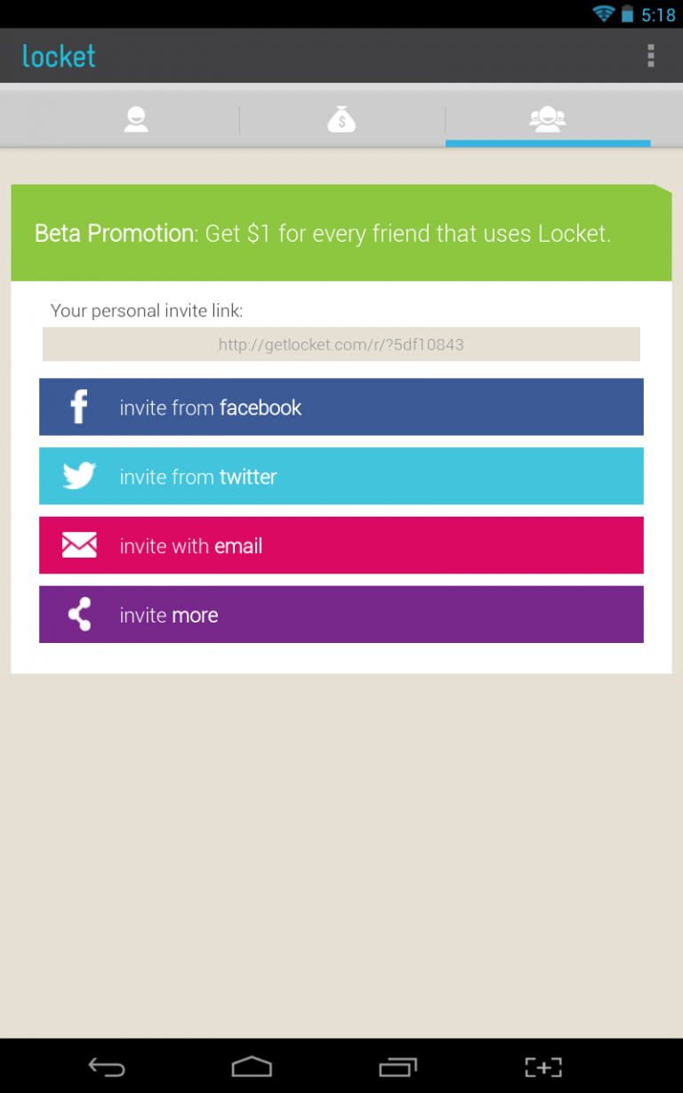683x1093 pixels.
Task: Click the Twitter bird icon
Action: 78,476
